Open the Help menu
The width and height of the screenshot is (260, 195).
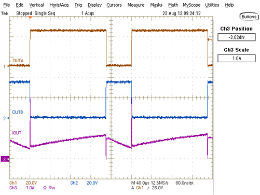tap(229, 5)
